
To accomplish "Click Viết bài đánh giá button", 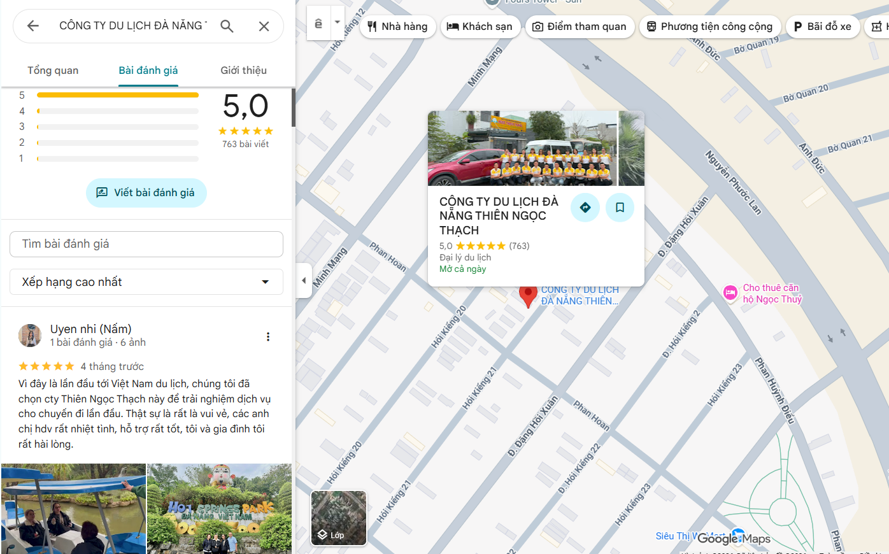I will (146, 192).
